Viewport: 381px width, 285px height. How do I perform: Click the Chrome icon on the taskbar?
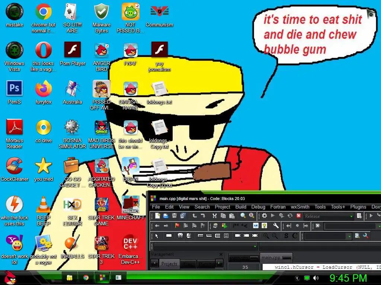[x=86, y=278]
